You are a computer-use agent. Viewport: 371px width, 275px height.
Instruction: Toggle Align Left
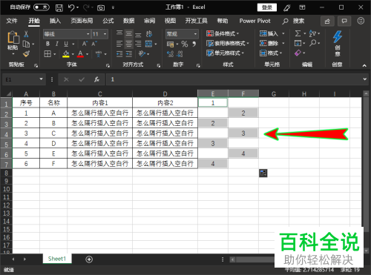(119, 44)
